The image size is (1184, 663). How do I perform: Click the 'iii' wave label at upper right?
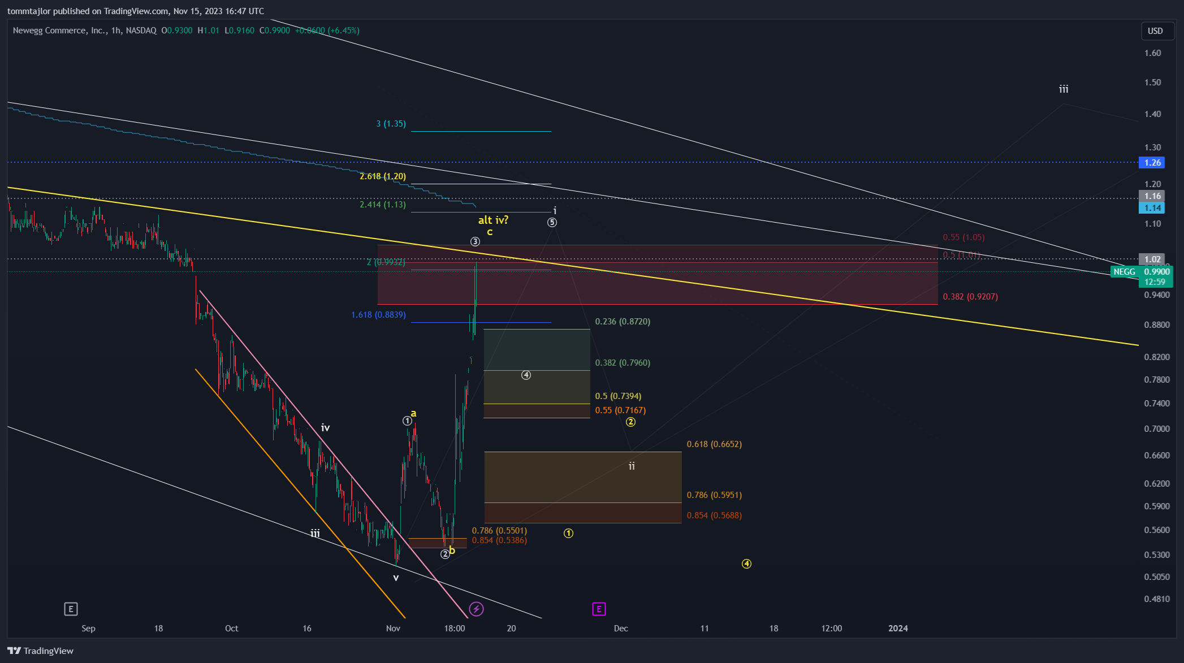1064,89
